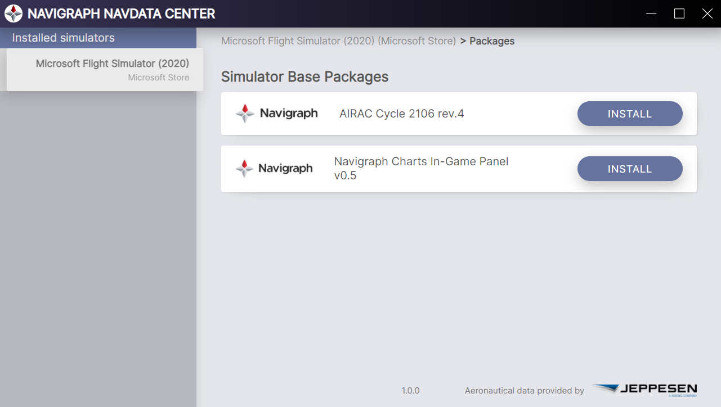Maximize the Navdata Center window
721x407 pixels.
coord(679,13)
